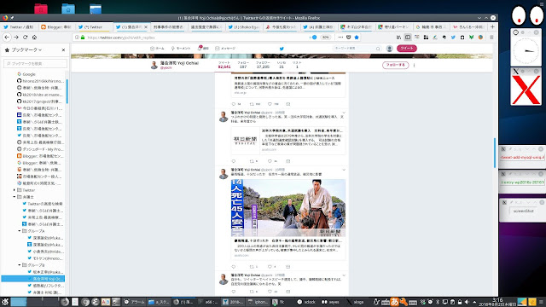Open the dropdown caret on the samurai photo tweet

(344, 170)
